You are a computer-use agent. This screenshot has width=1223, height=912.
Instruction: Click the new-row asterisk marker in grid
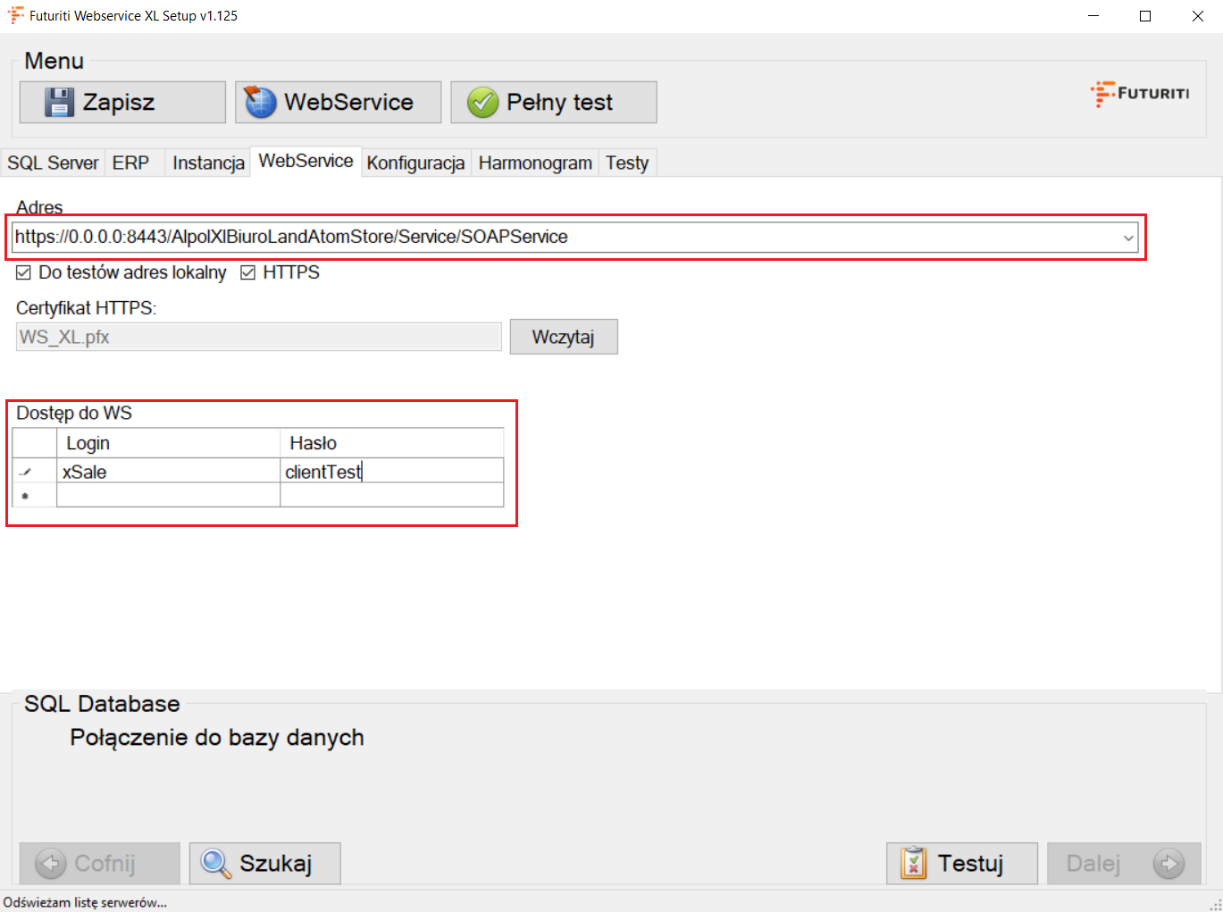[25, 496]
